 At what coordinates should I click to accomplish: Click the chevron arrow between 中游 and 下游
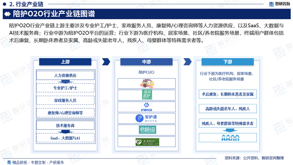[188, 62]
